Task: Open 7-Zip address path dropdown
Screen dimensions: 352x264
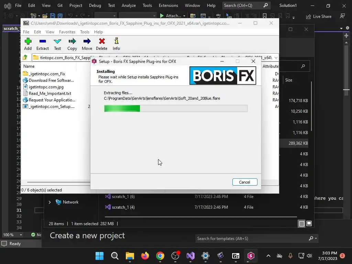Action: pyautogui.click(x=276, y=58)
